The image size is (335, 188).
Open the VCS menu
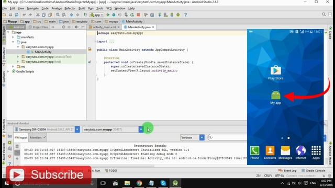pos(109,8)
